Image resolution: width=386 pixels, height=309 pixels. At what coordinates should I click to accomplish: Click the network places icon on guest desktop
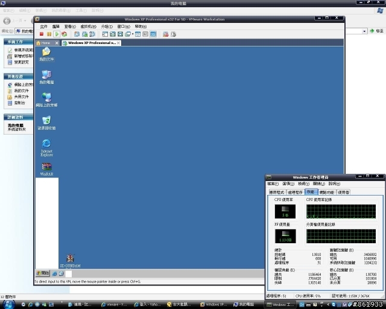tap(46, 100)
